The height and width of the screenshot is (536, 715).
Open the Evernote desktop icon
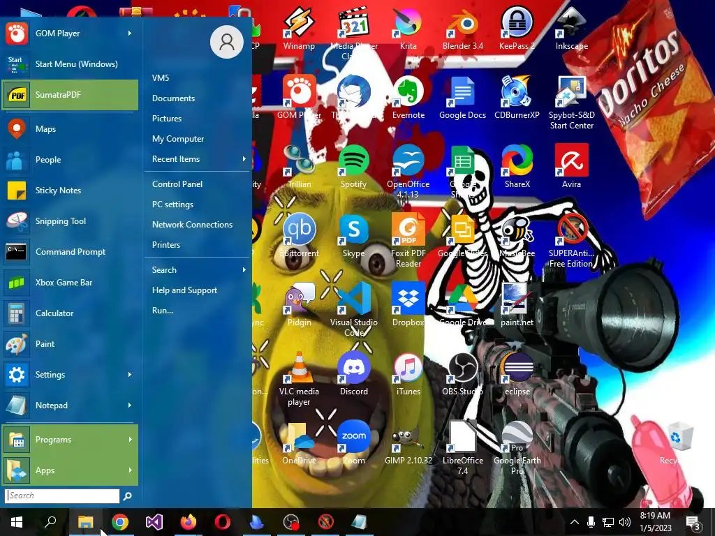(x=408, y=98)
